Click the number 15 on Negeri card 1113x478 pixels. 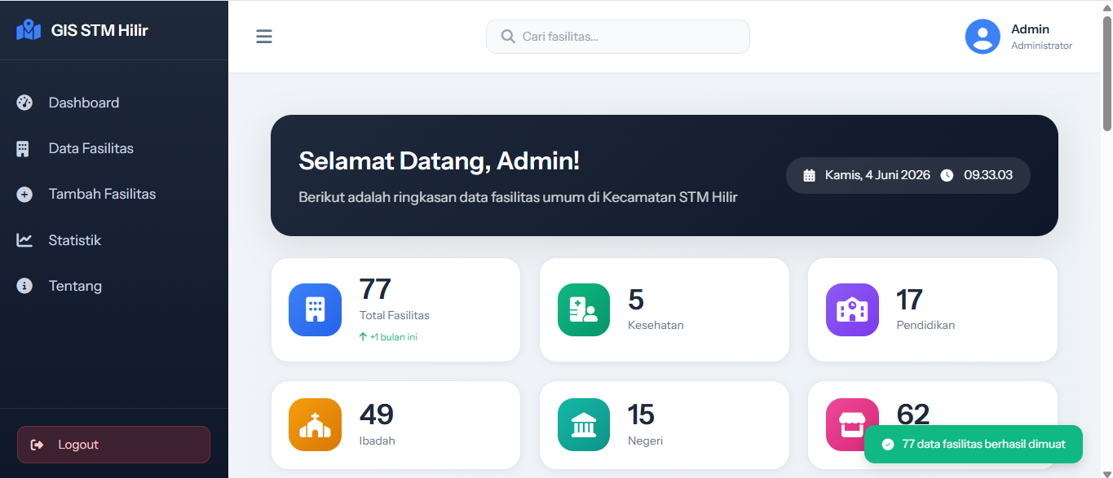coord(641,414)
